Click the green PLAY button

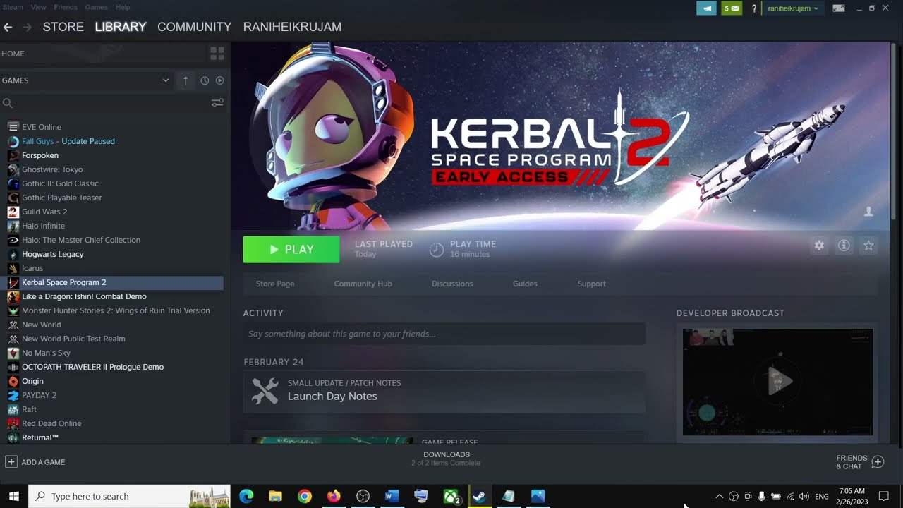(291, 250)
